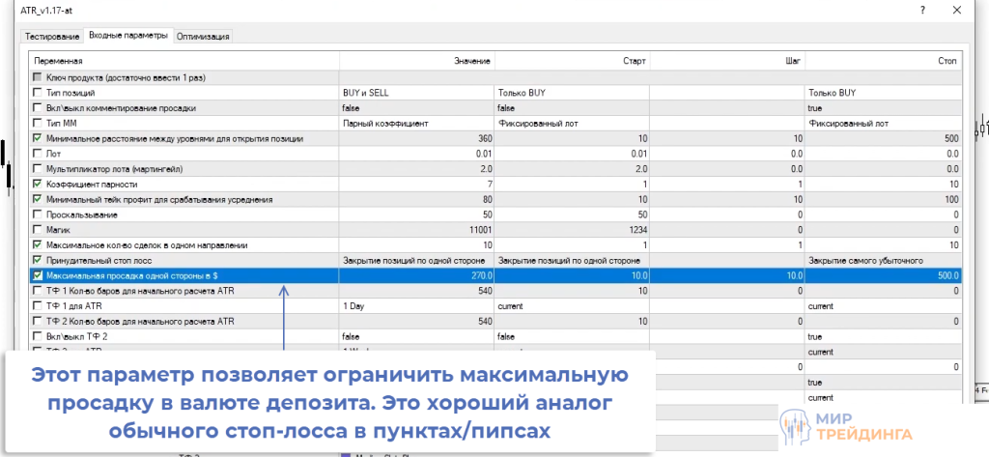Screen dimensions: 989x457
Task: Uncheck Максимальная просадка одной стороны checkbox
Action: point(38,275)
